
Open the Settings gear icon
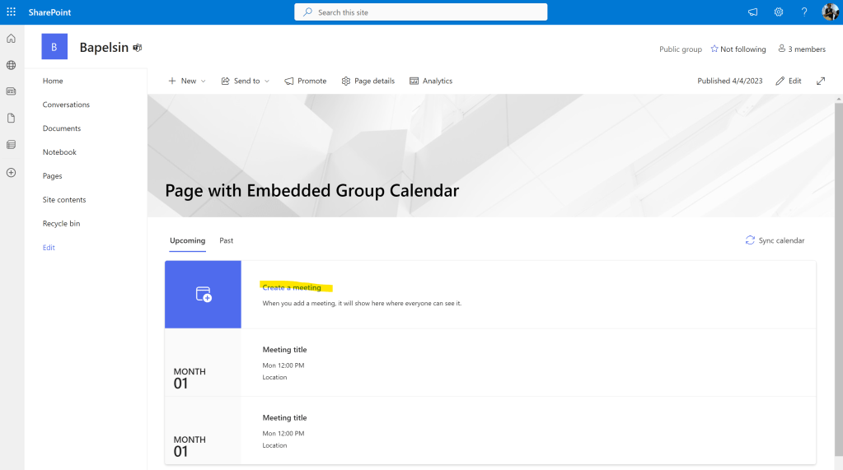point(778,12)
